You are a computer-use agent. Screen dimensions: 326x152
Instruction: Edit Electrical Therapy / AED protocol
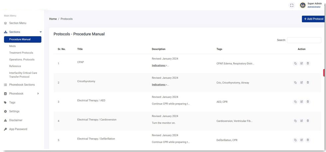(301, 102)
